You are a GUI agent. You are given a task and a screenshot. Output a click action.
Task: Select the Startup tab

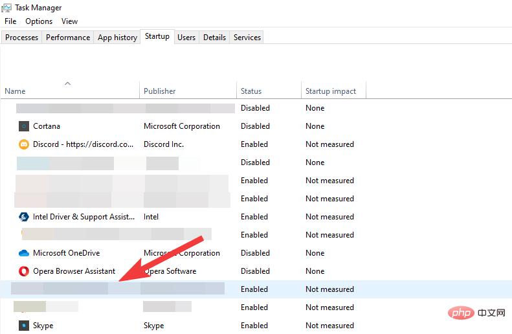click(157, 36)
